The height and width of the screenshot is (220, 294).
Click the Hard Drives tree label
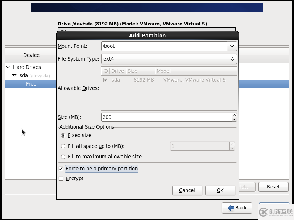click(27, 67)
